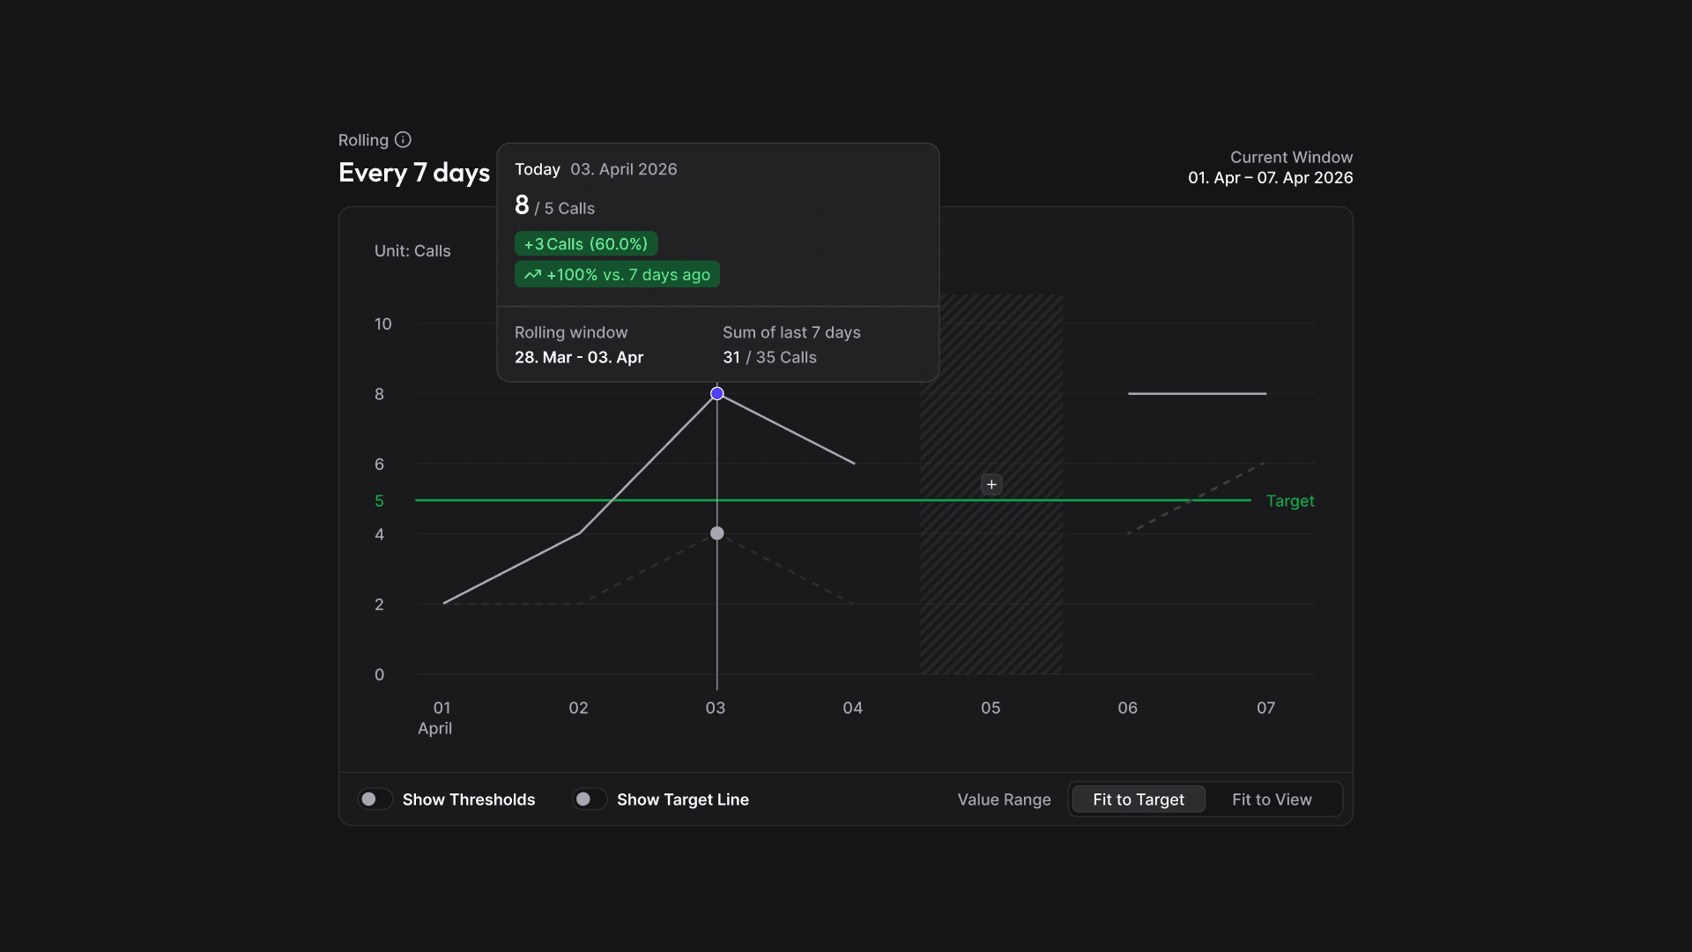Click the Current Window label
The width and height of the screenshot is (1692, 952).
[x=1291, y=158]
